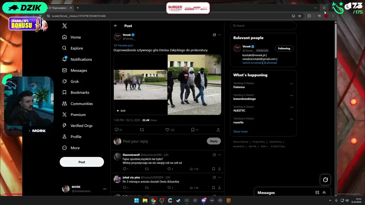Play the 0:29 video
The height and width of the screenshot is (205, 365).
(118, 111)
